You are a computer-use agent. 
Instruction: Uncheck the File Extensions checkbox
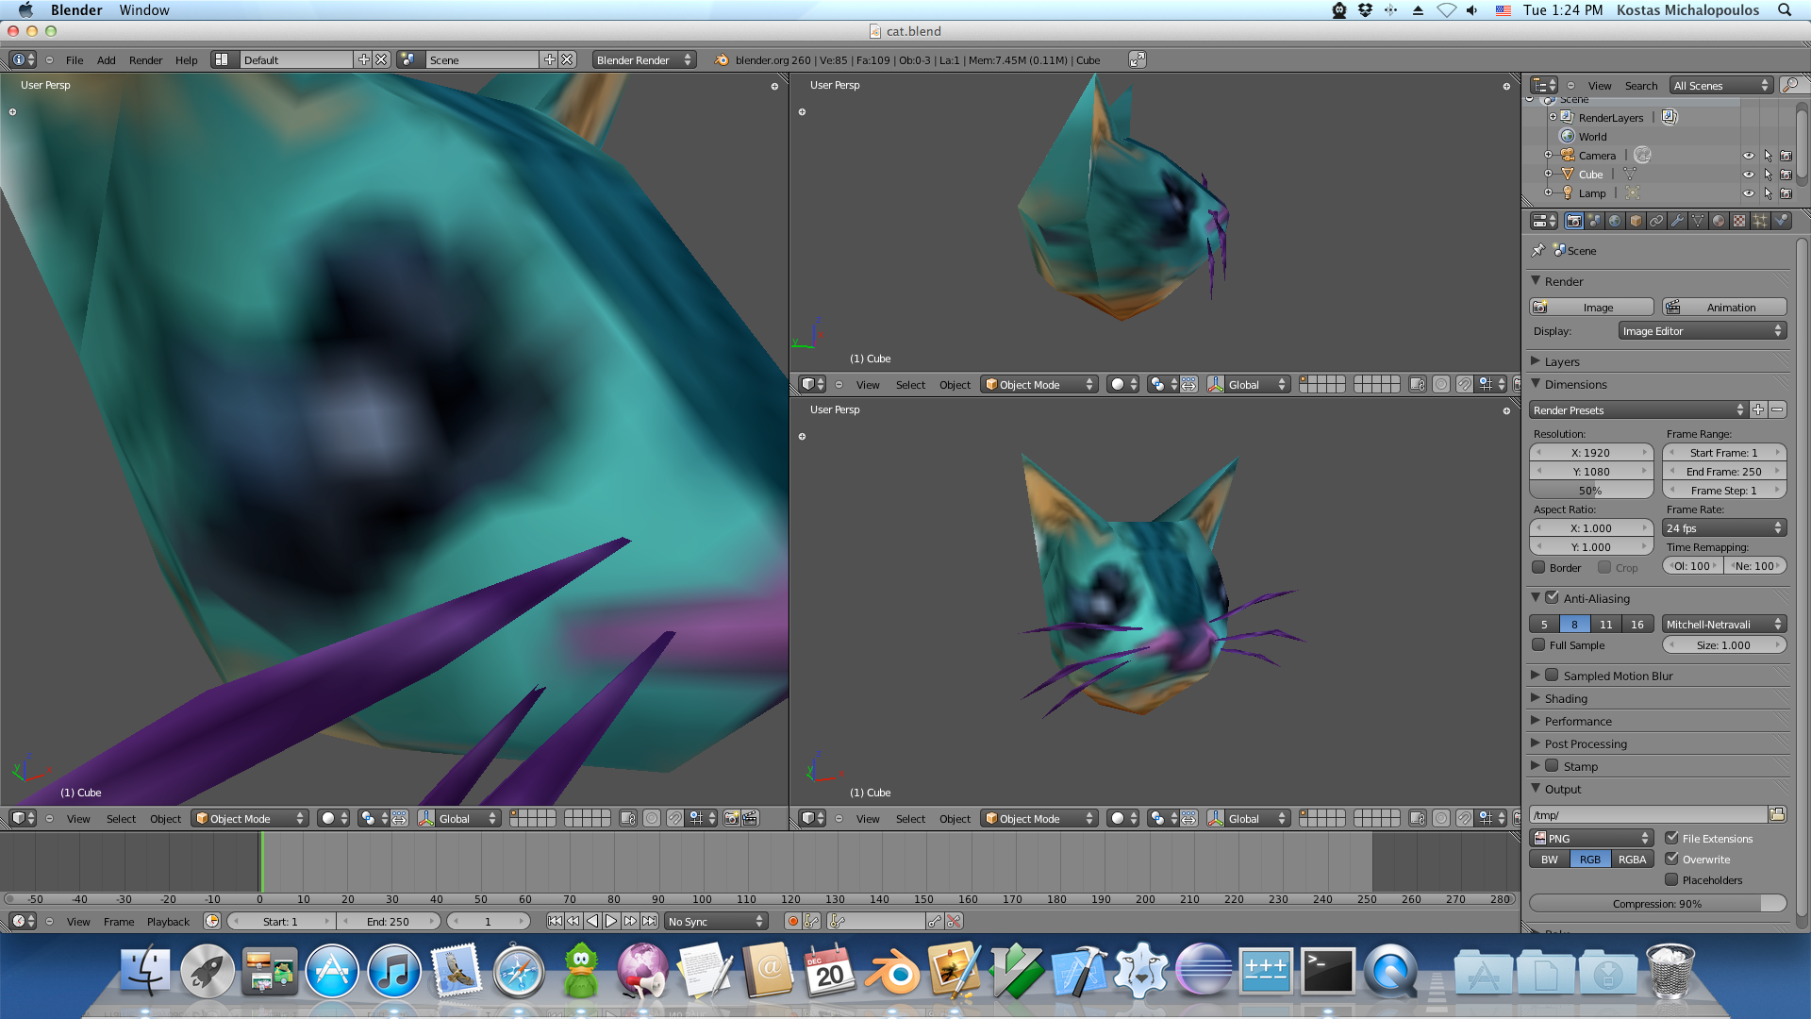click(1671, 838)
